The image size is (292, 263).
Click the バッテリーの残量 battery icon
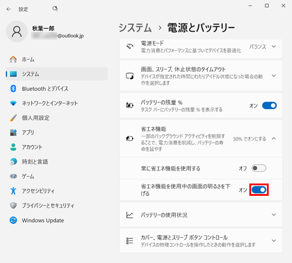tap(130, 105)
